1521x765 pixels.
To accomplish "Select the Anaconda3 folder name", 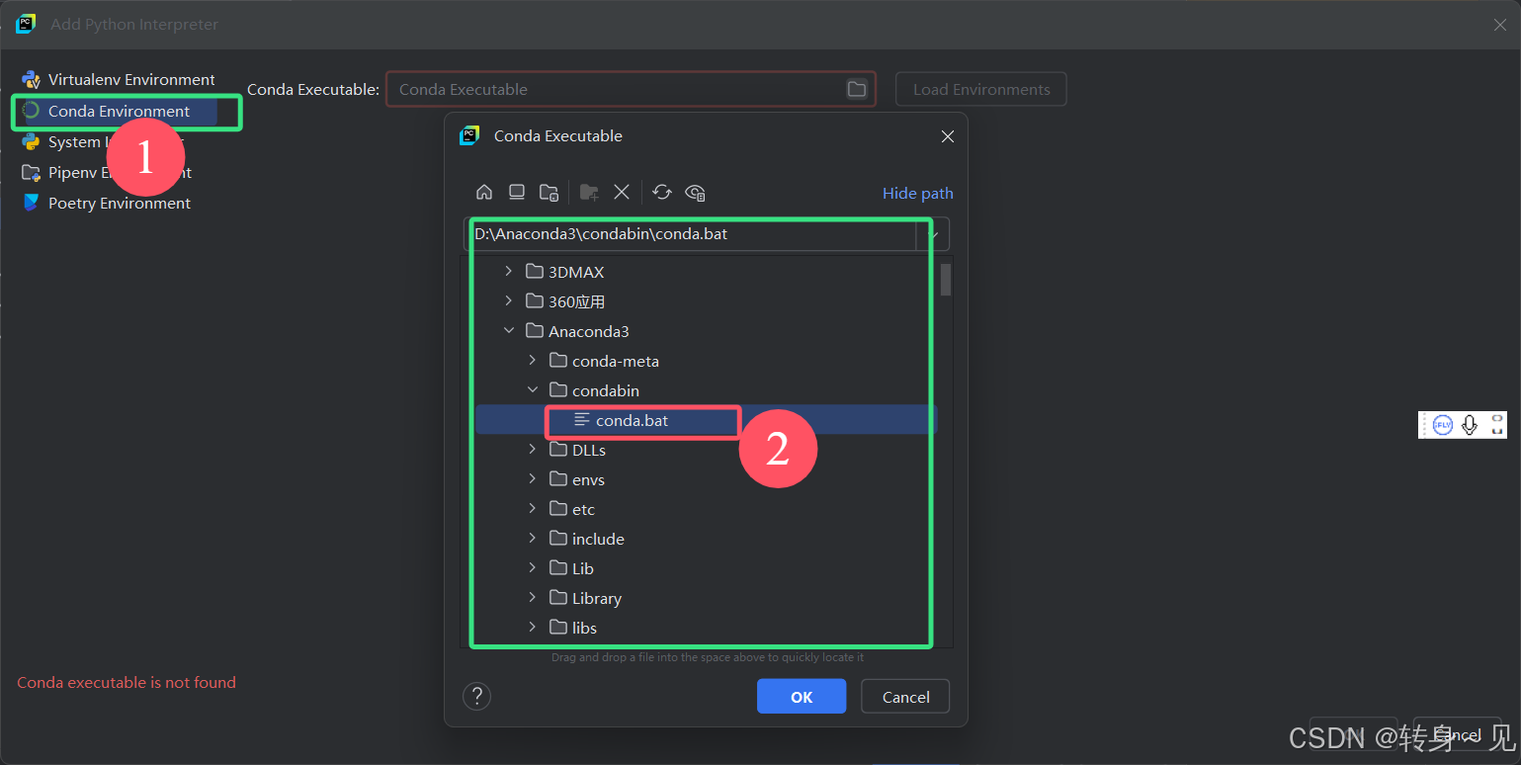I will point(589,331).
